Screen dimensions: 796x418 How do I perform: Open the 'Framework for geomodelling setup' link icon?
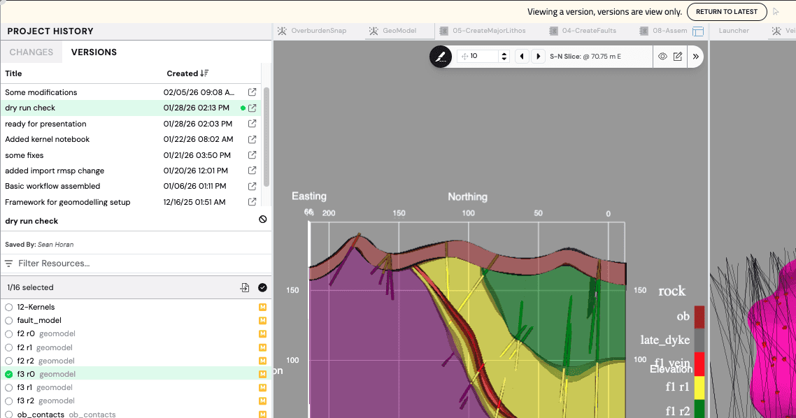252,202
